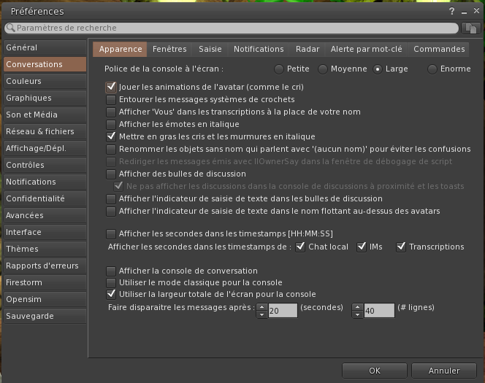Choose the 'Enorme' font size option
The image size is (485, 383).
(x=432, y=69)
